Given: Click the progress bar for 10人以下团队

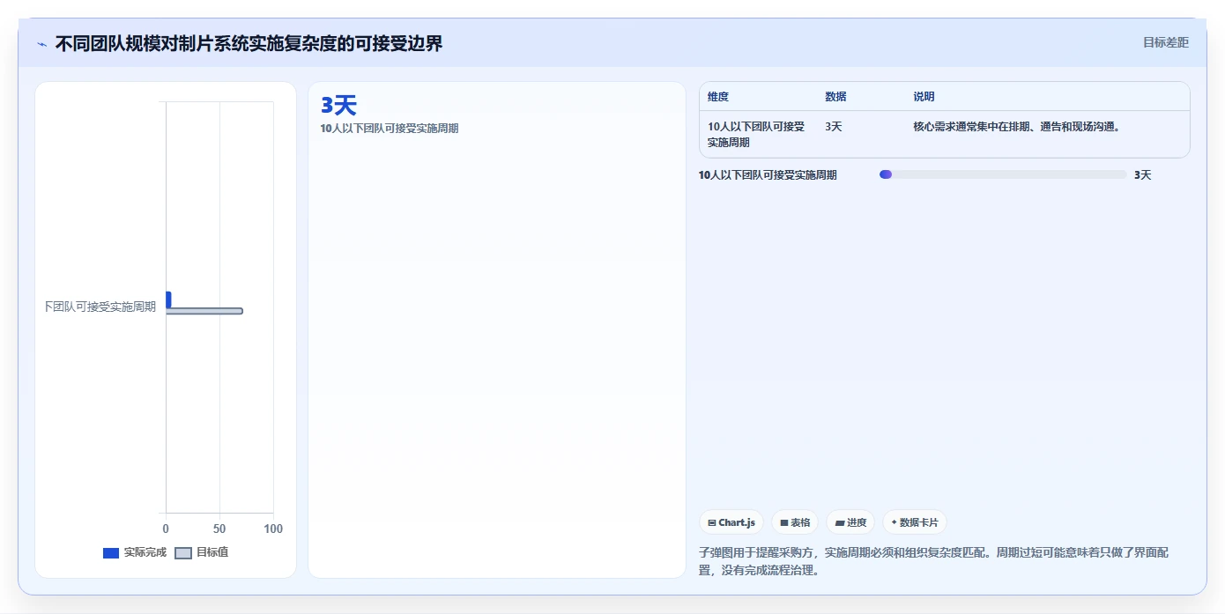Looking at the screenshot, I should (1003, 174).
